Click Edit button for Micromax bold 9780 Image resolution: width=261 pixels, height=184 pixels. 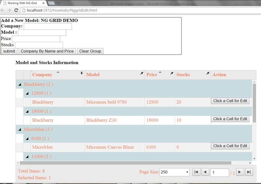pyautogui.click(x=230, y=101)
